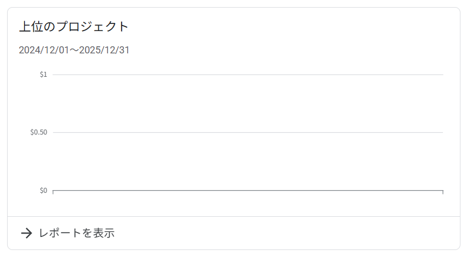Click the $0 y-axis label
Viewport: 473px width, 256px height.
[x=43, y=191]
